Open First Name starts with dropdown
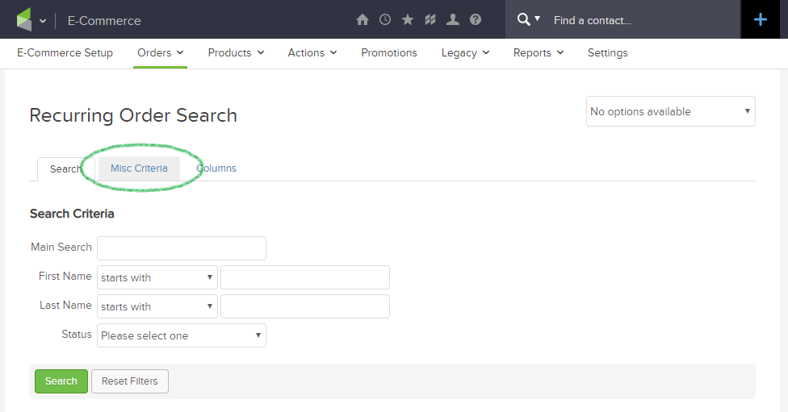 pos(157,277)
